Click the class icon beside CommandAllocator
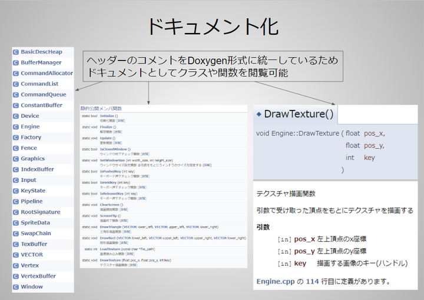The width and height of the screenshot is (424, 300). [x=16, y=74]
